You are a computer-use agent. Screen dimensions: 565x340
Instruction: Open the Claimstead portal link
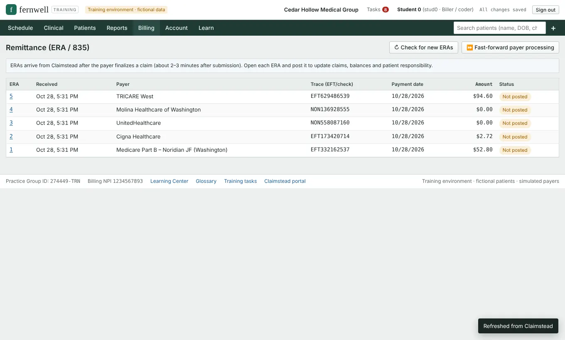pyautogui.click(x=285, y=181)
